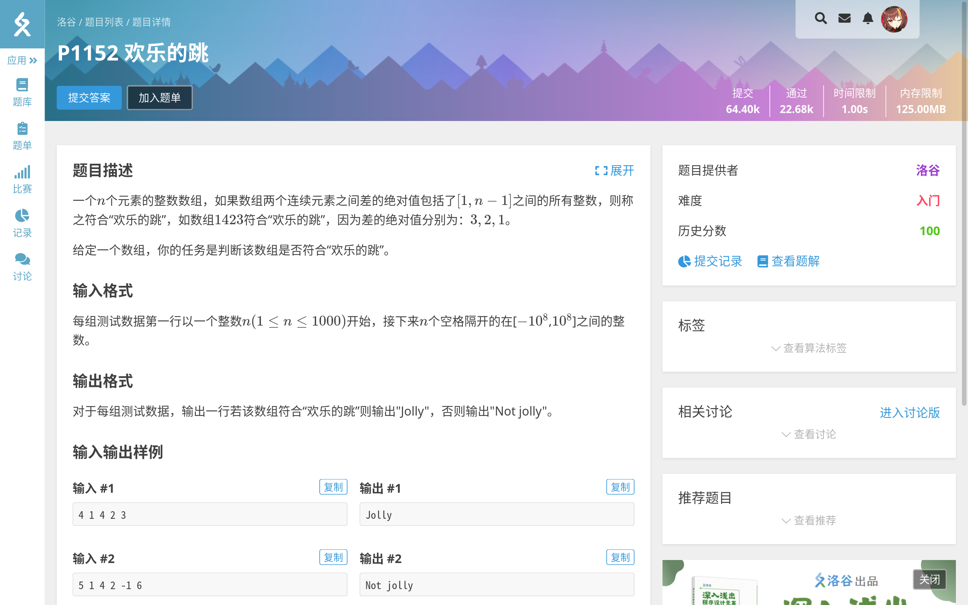Click the Luogu logo icon
The width and height of the screenshot is (968, 605).
click(22, 24)
